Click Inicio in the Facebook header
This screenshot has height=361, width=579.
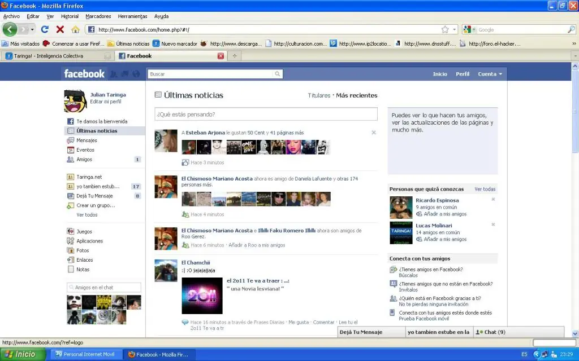(440, 74)
